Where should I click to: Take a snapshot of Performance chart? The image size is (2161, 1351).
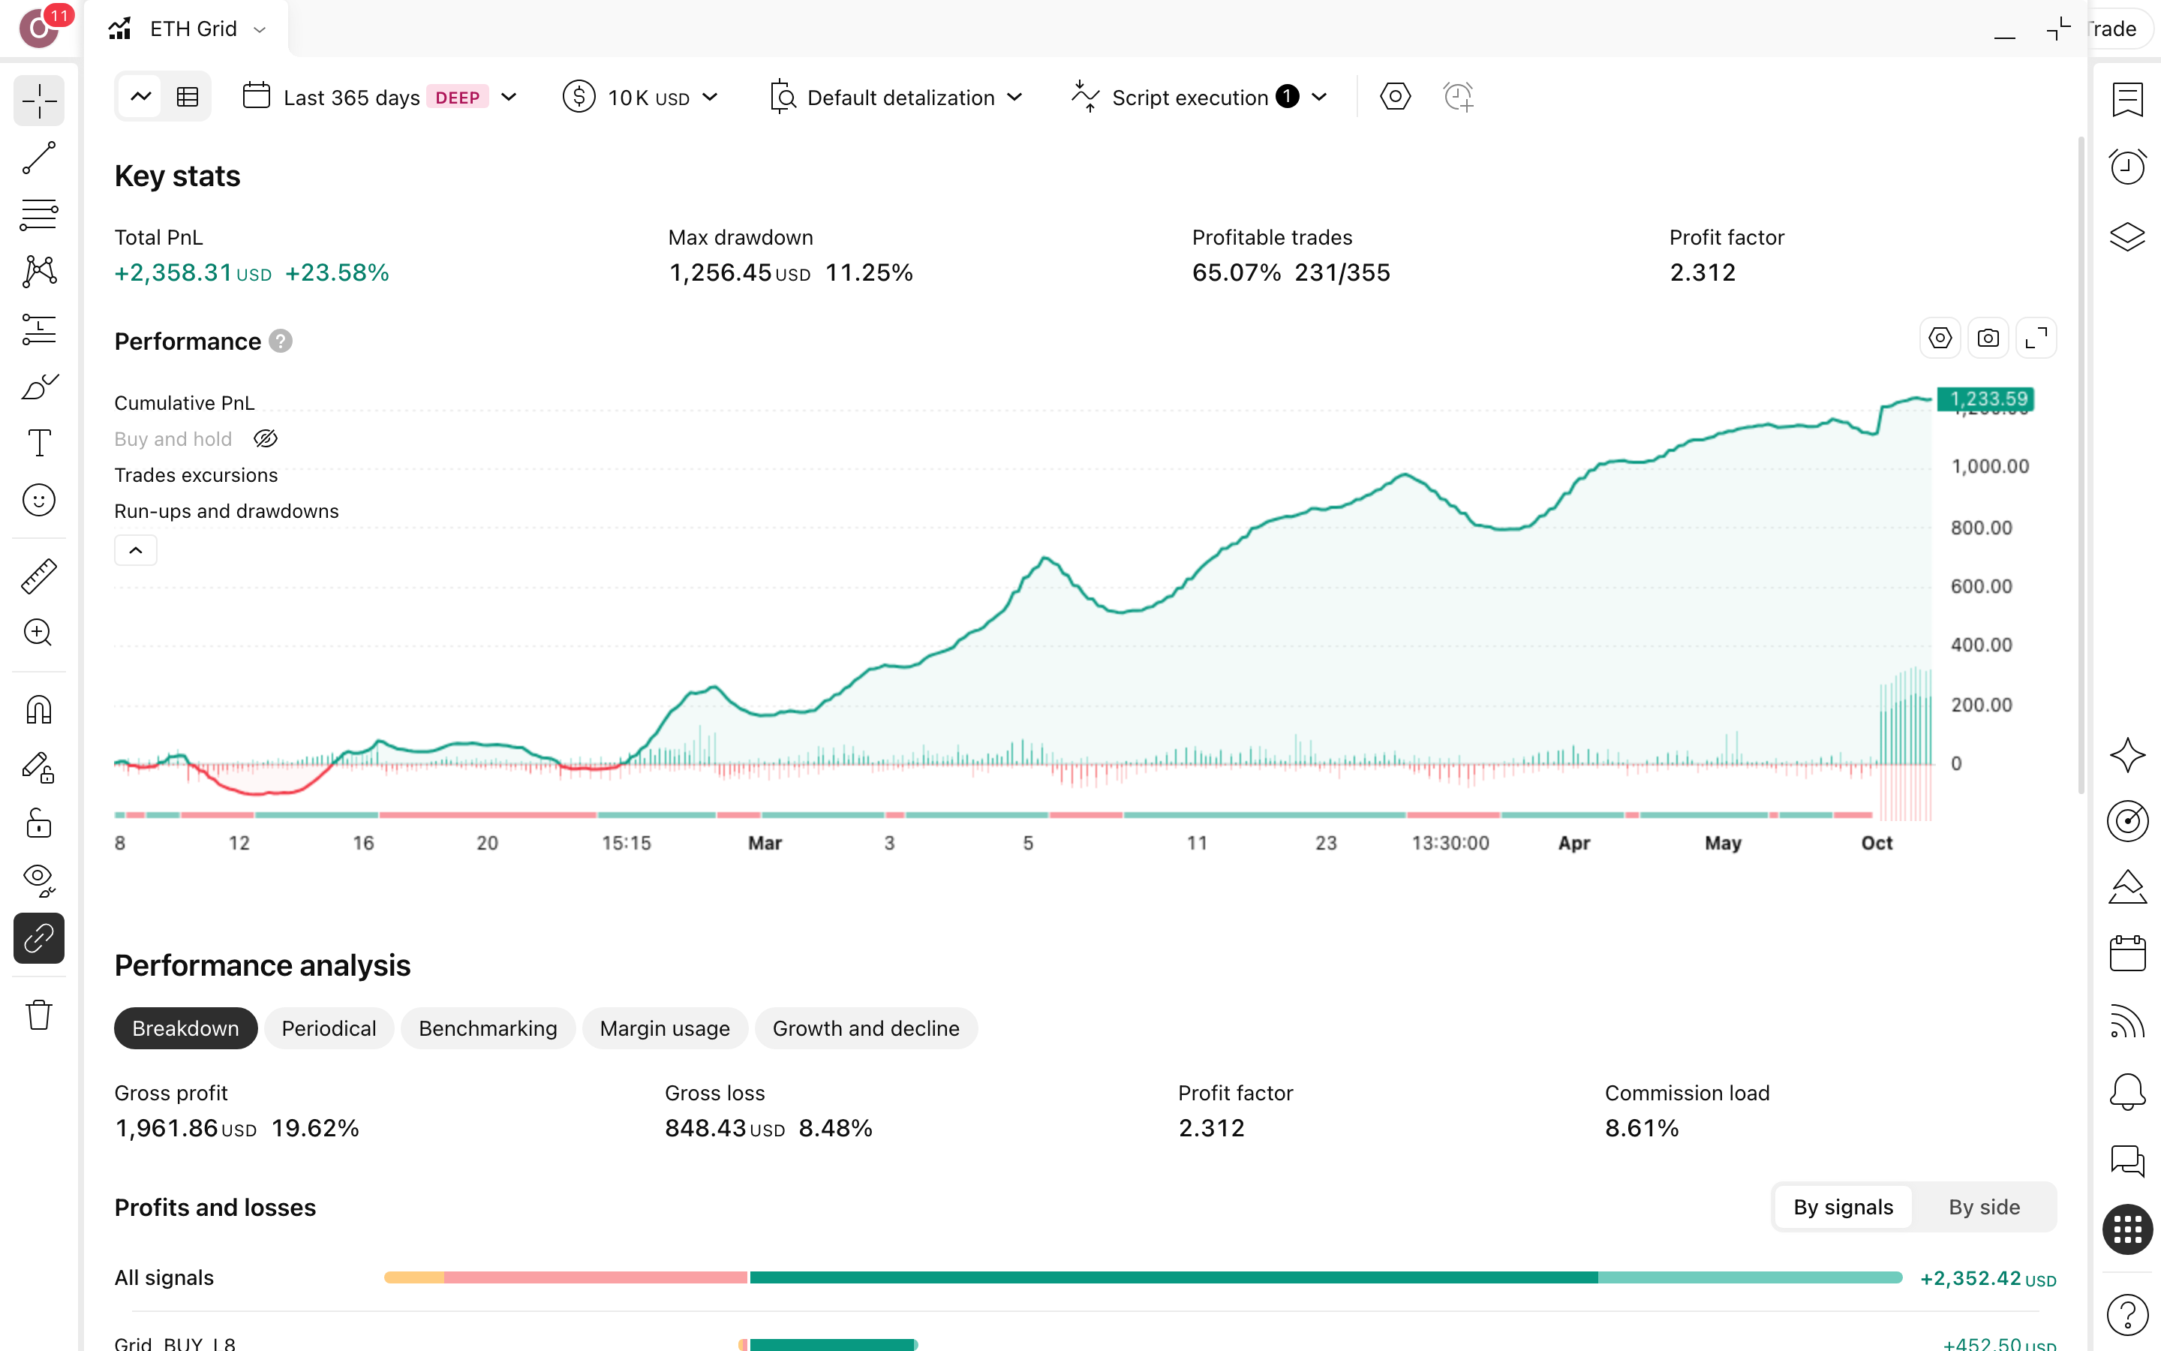pyautogui.click(x=1988, y=339)
